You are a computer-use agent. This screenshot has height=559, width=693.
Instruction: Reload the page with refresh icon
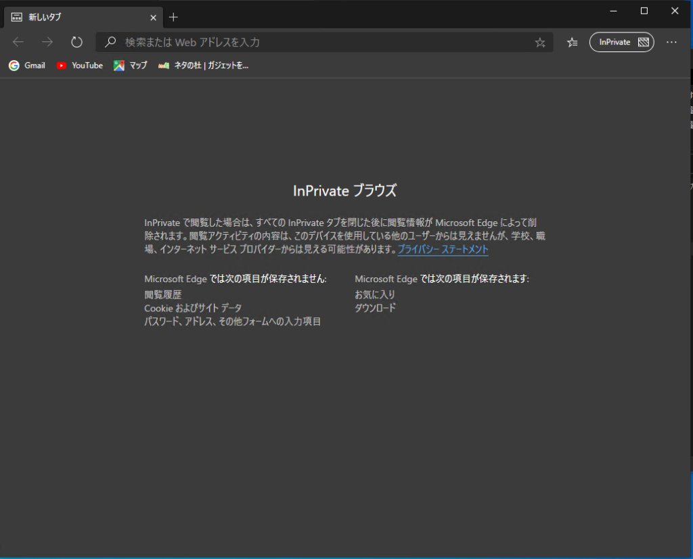(76, 42)
